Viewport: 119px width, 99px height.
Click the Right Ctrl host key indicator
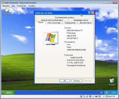click(x=110, y=96)
